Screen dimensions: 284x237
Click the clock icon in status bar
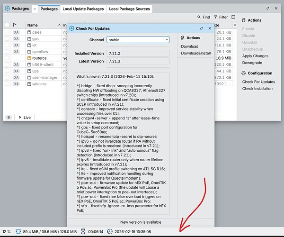click(x=110, y=232)
